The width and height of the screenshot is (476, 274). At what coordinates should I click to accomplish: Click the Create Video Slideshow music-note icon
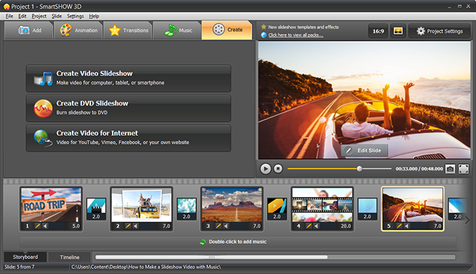[43, 79]
